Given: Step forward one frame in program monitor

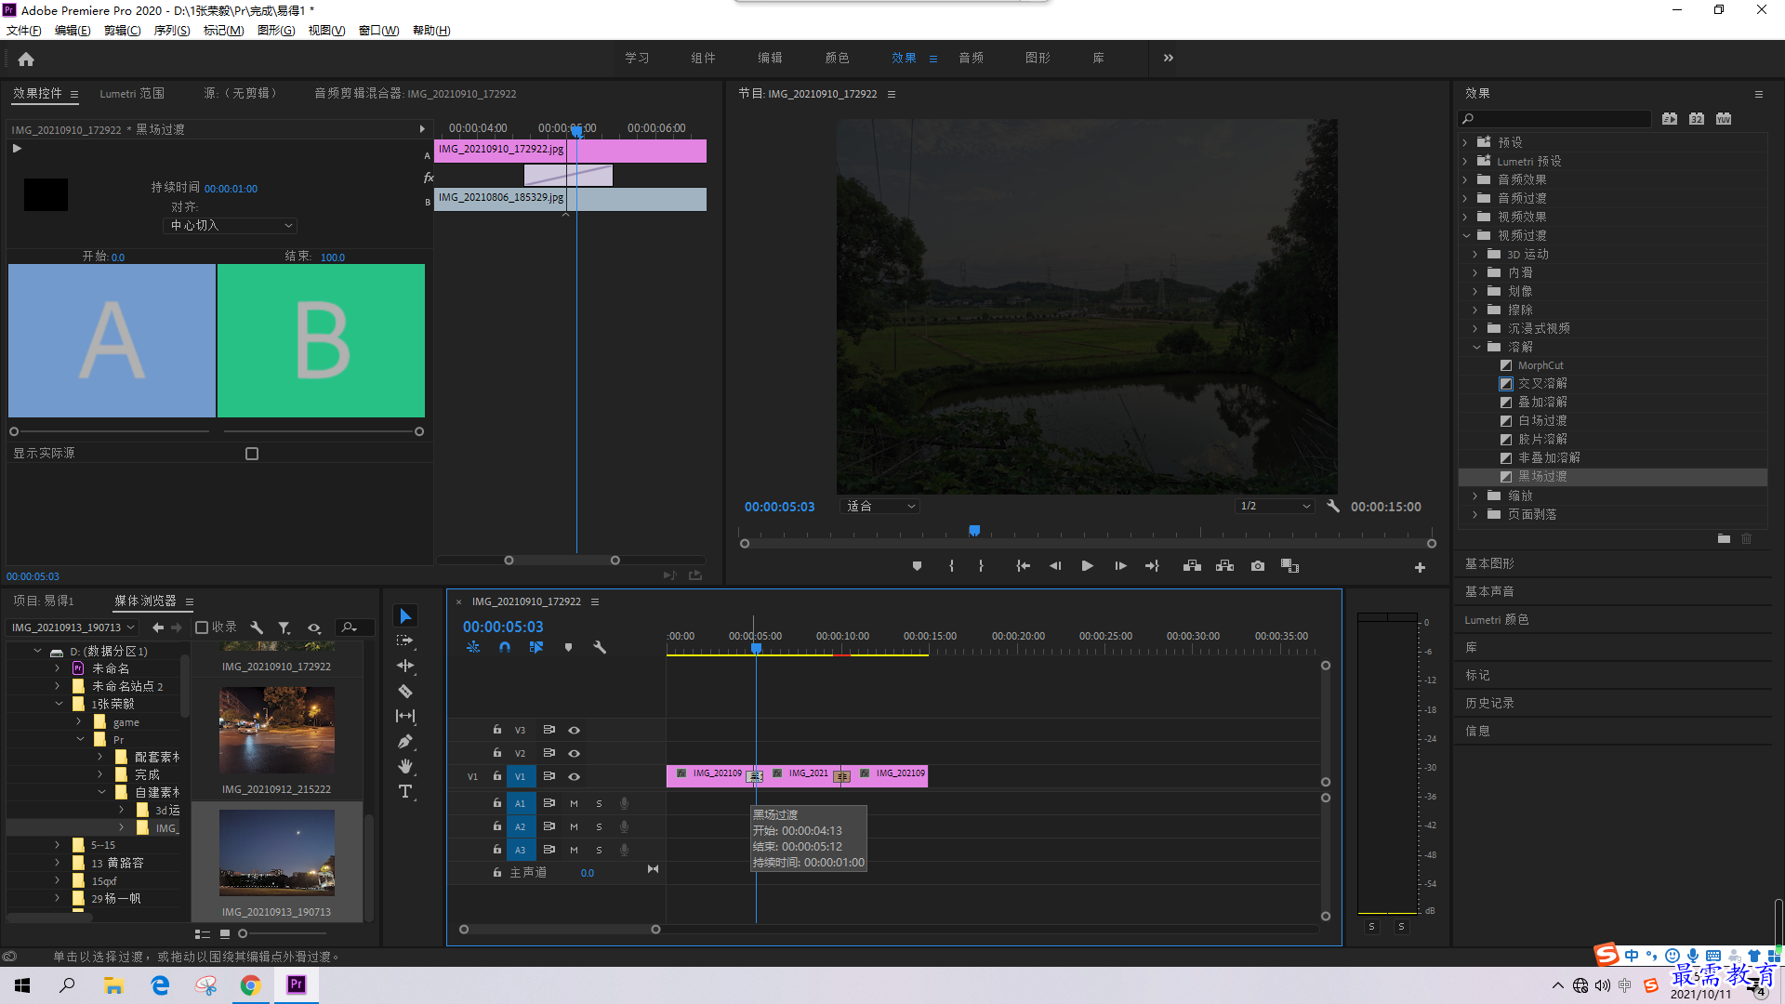Looking at the screenshot, I should coord(1120,566).
